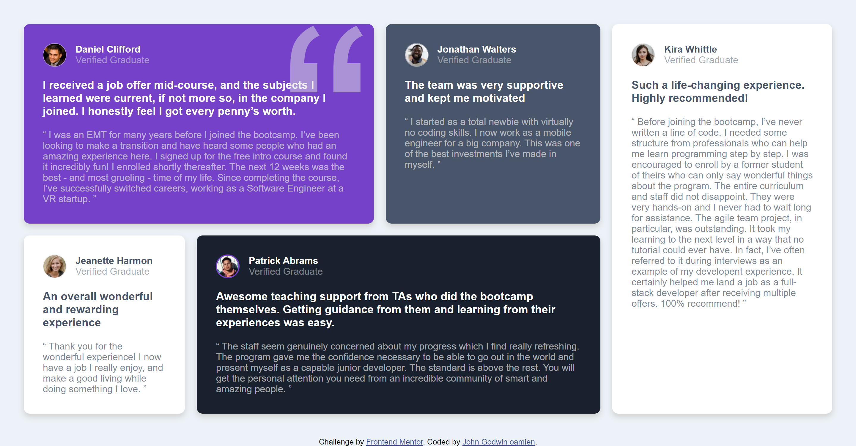The height and width of the screenshot is (446, 856).
Task: Click Jeanette Harmon's profile photo
Action: click(x=54, y=266)
